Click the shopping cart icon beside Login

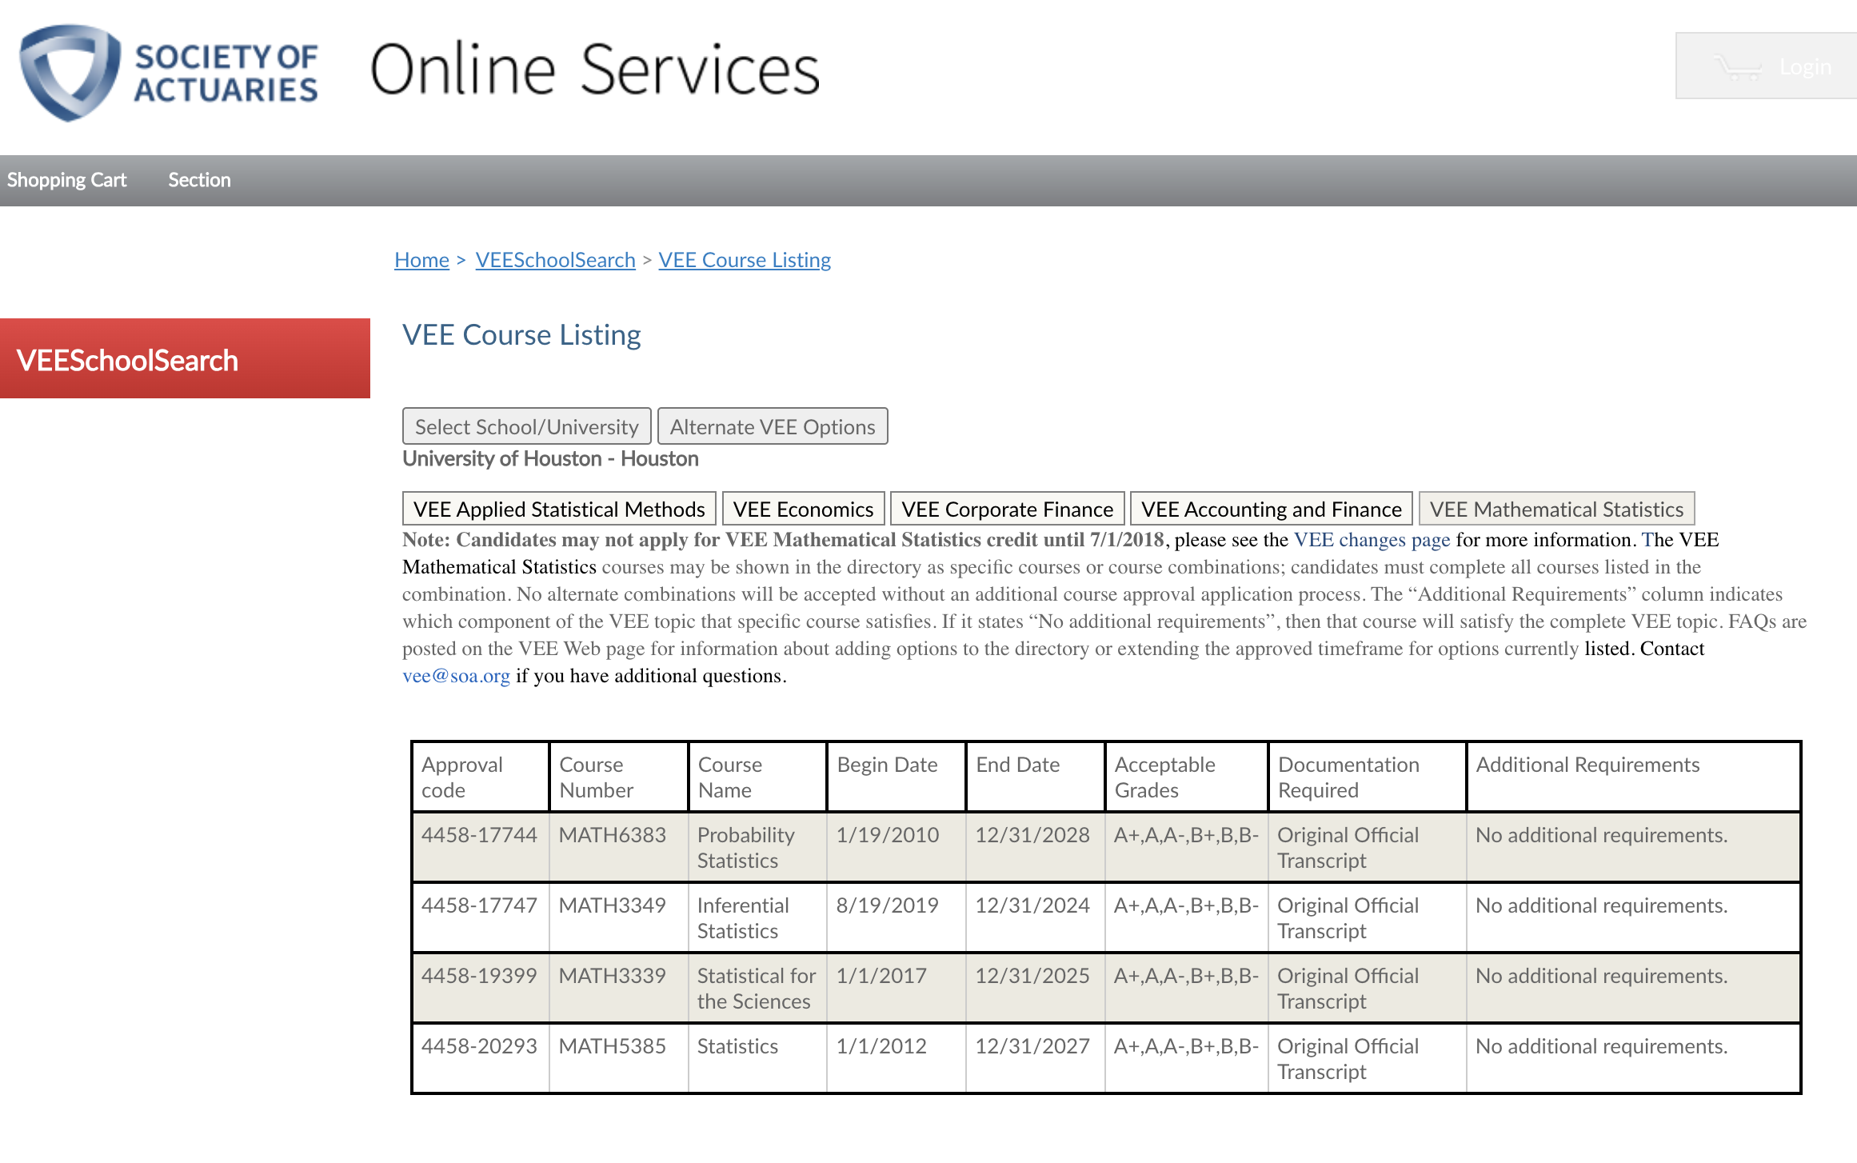pyautogui.click(x=1737, y=67)
